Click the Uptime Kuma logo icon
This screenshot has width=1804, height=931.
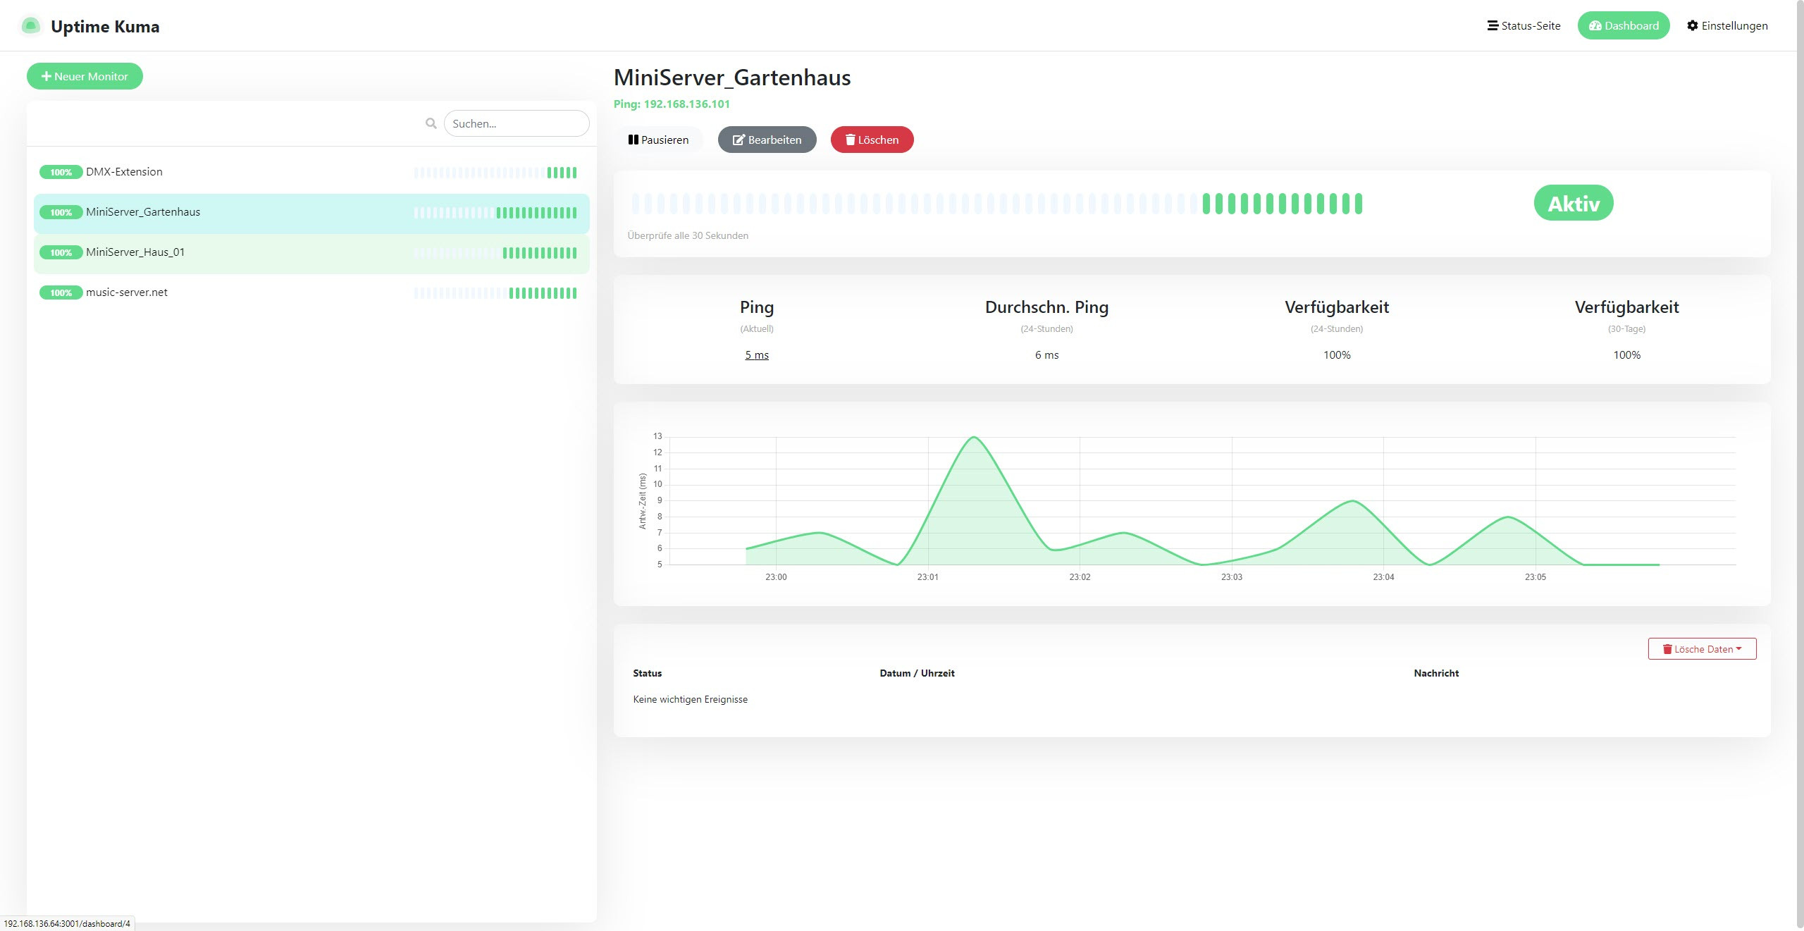[30, 26]
